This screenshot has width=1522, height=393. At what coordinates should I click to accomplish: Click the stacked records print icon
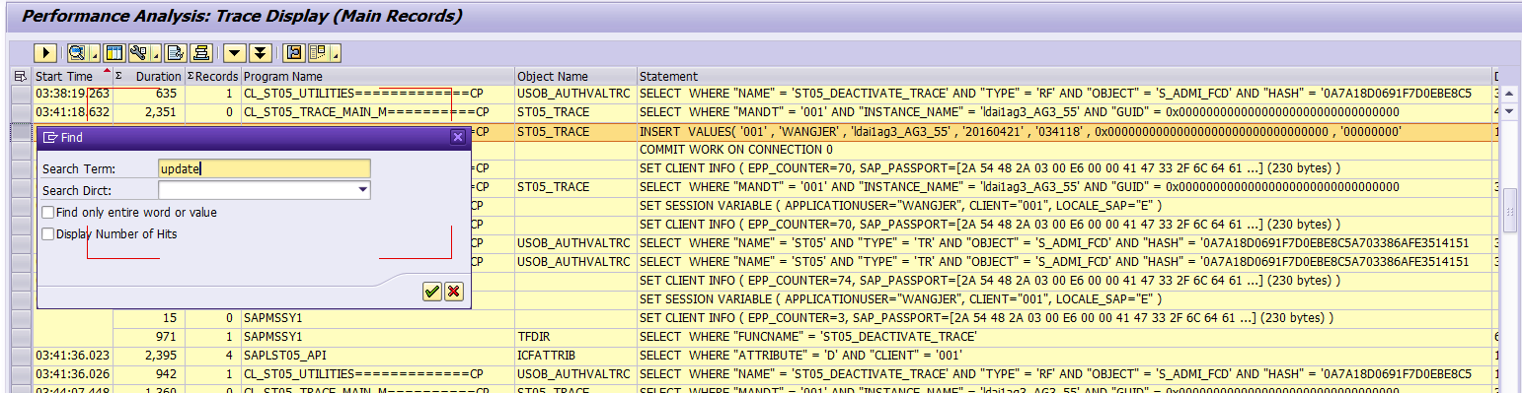[x=201, y=53]
